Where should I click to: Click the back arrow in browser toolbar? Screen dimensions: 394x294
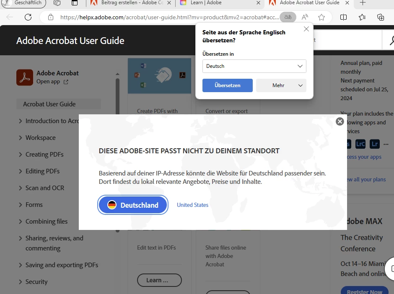(10, 17)
